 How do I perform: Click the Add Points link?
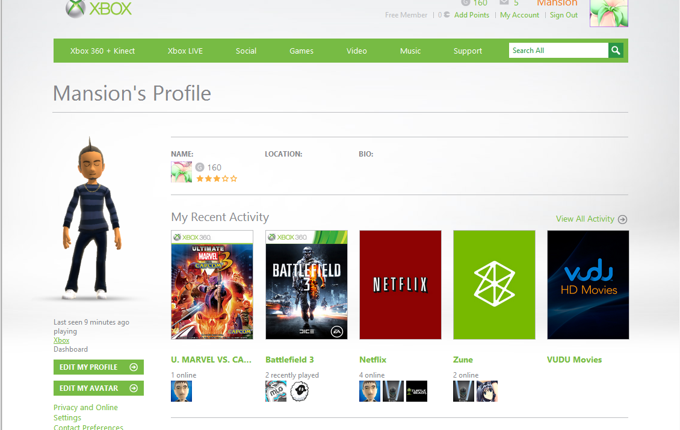(471, 14)
